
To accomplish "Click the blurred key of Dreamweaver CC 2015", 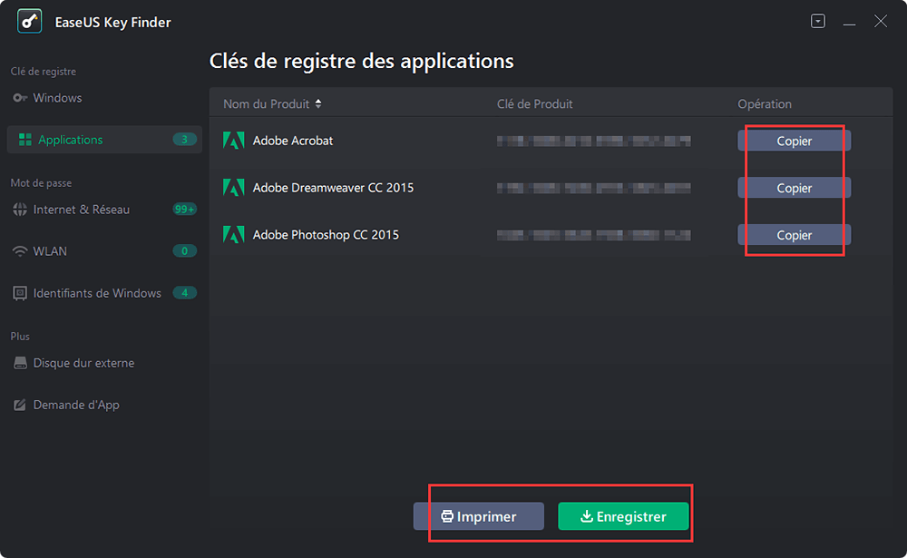I will point(593,188).
